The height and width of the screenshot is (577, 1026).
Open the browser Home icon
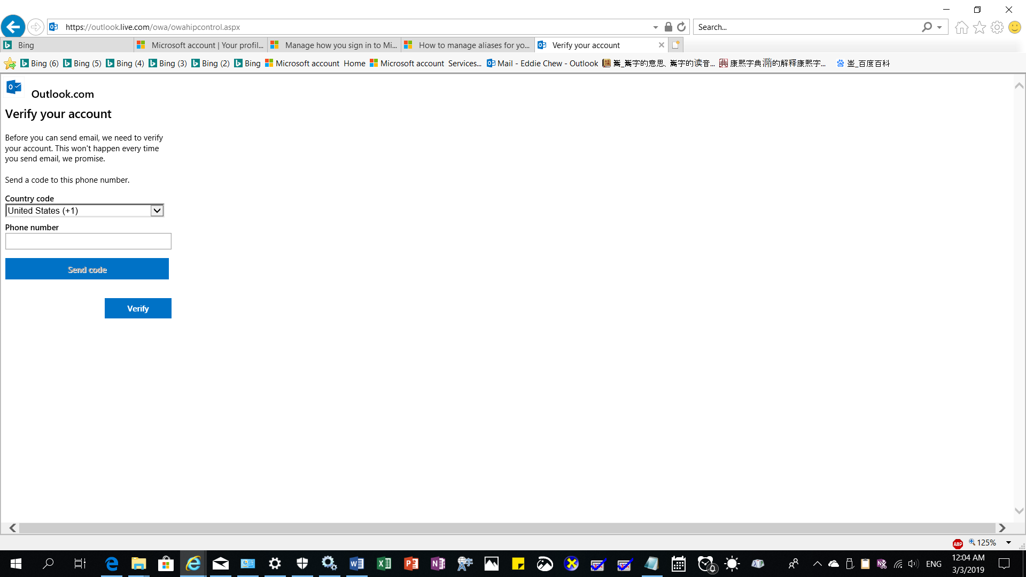pyautogui.click(x=961, y=27)
